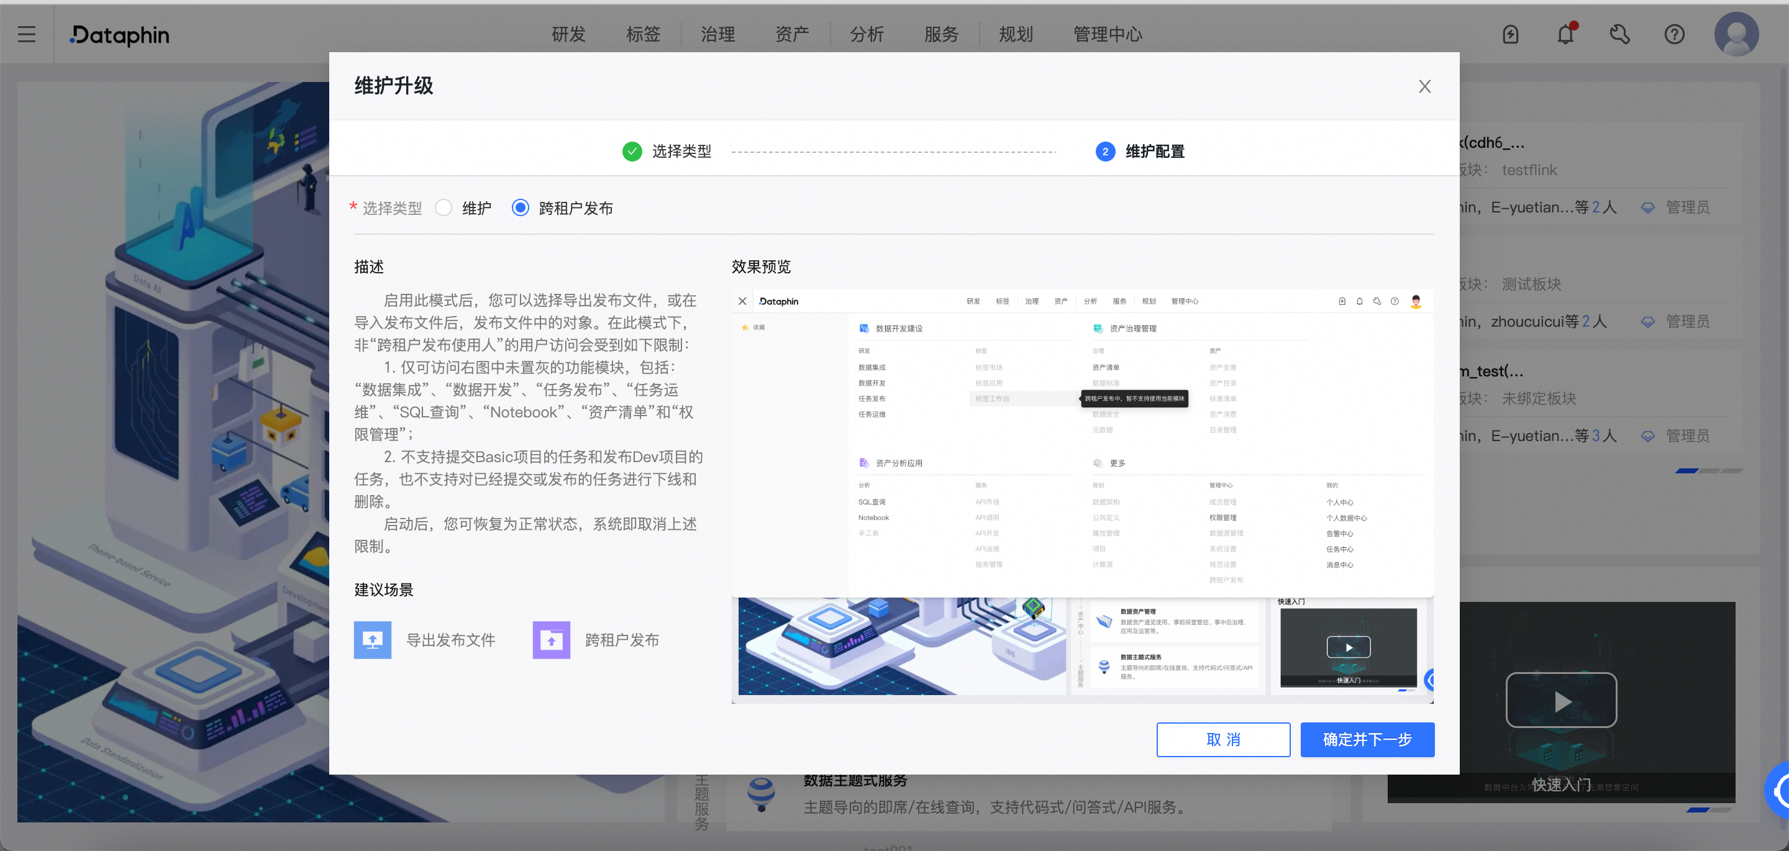
Task: Select the 跨租户发布 radio option
Action: 520,207
